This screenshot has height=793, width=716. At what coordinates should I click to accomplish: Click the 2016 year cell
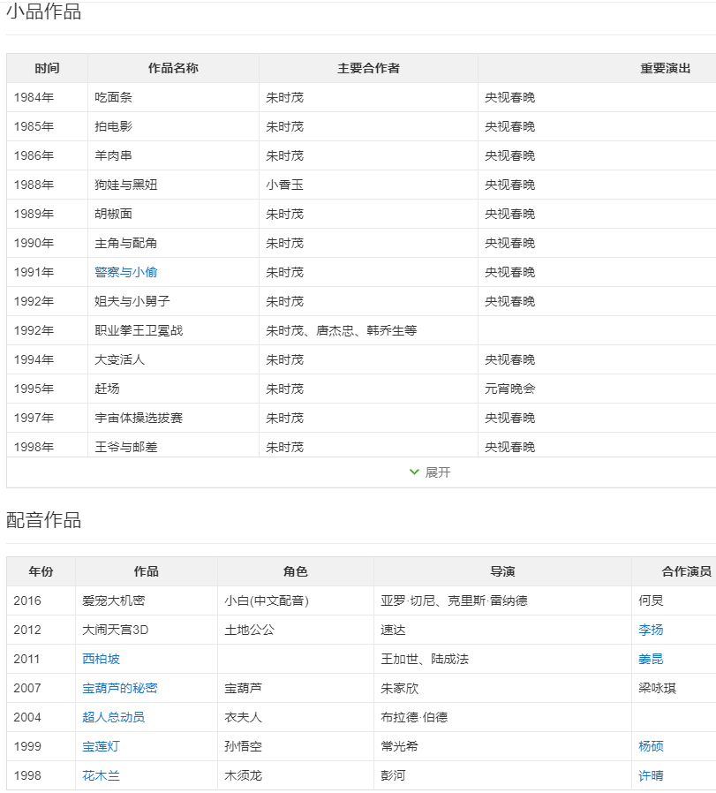point(41,600)
